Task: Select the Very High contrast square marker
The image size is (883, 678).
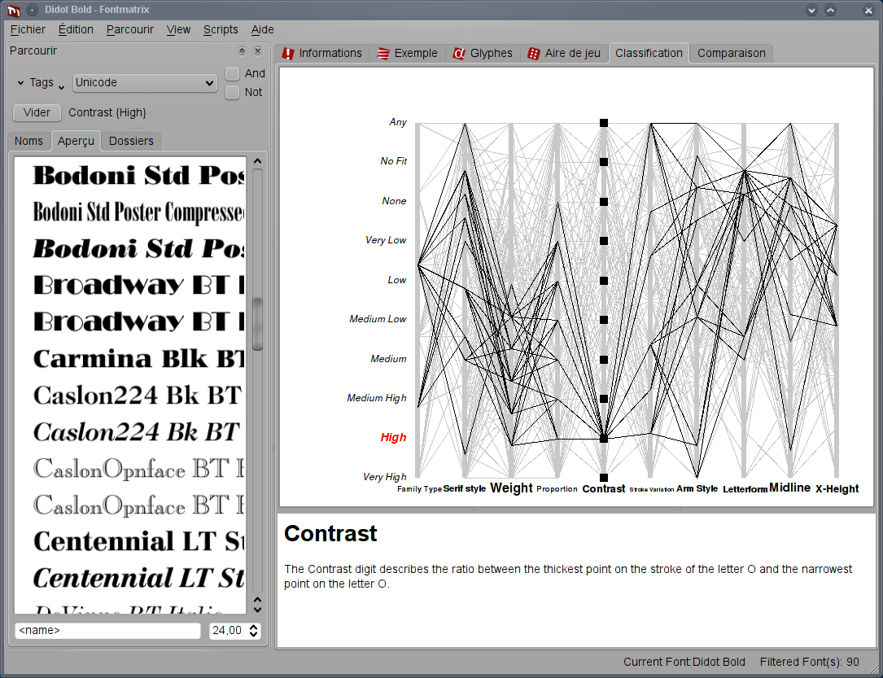Action: click(604, 478)
